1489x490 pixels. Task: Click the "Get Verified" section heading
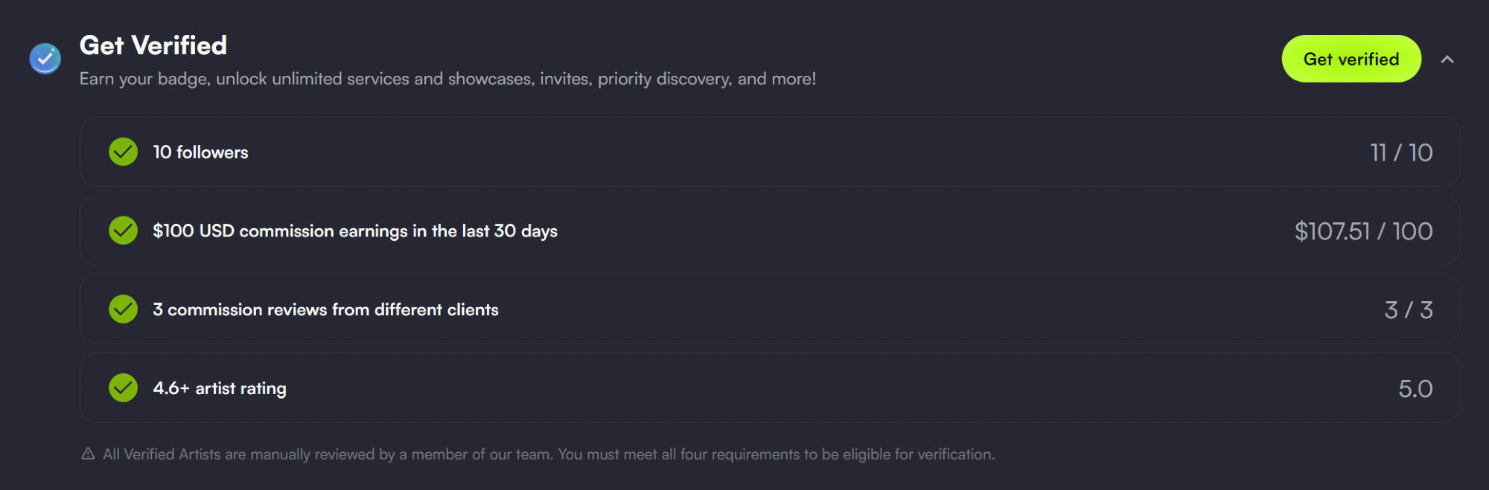point(153,45)
